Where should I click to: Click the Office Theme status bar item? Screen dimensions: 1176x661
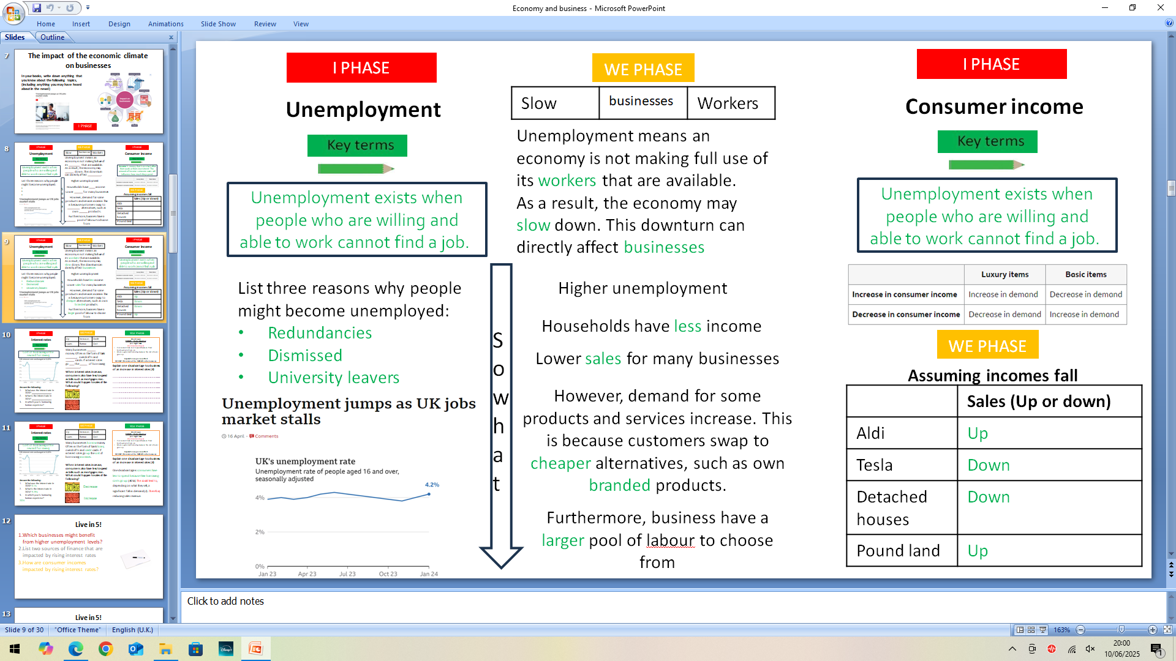(x=78, y=630)
